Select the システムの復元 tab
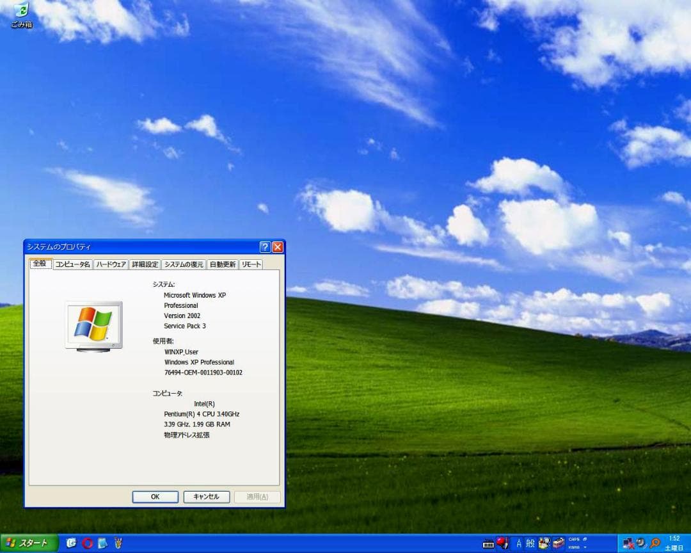The height and width of the screenshot is (553, 691). (182, 264)
